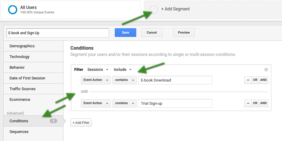282x141 pixels.
Task: Click the + Add Filter button
Action: tap(81, 123)
